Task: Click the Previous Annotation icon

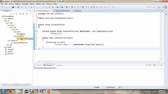Action: click(105, 7)
